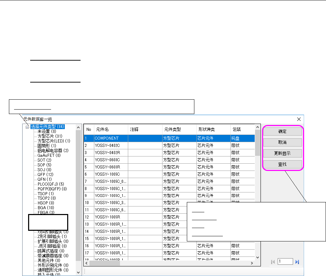
Task: Select SOJ (0) tree item
Action: pyautogui.click(x=44, y=170)
